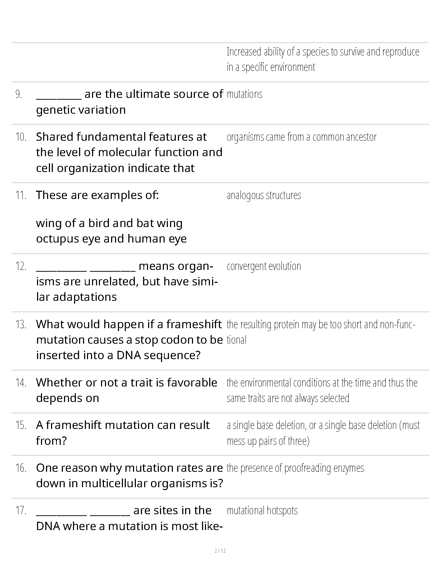Viewport: 440px width, 570px height.
Task: Click the answer text "mutations"
Action: coord(244,94)
